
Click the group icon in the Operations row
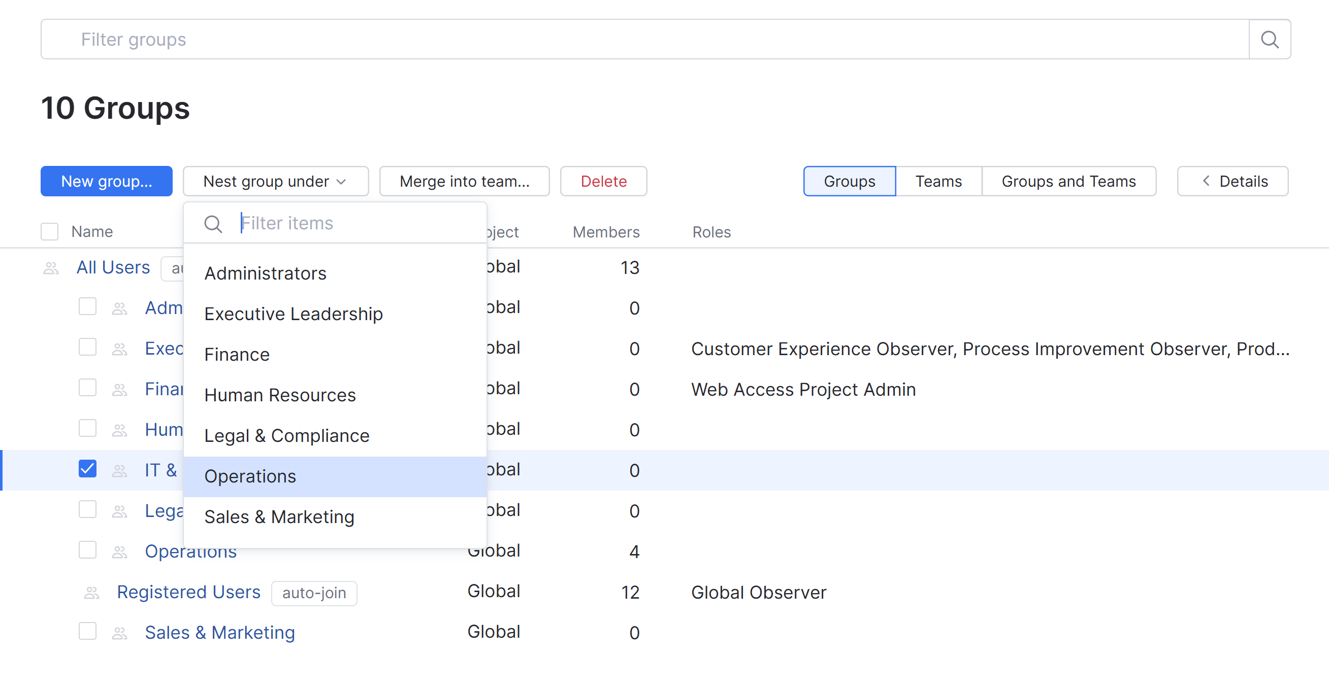tap(120, 552)
